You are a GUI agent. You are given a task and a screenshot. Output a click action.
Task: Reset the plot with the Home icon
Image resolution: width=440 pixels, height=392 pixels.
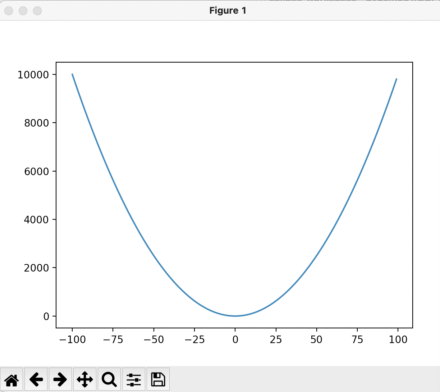click(12, 379)
